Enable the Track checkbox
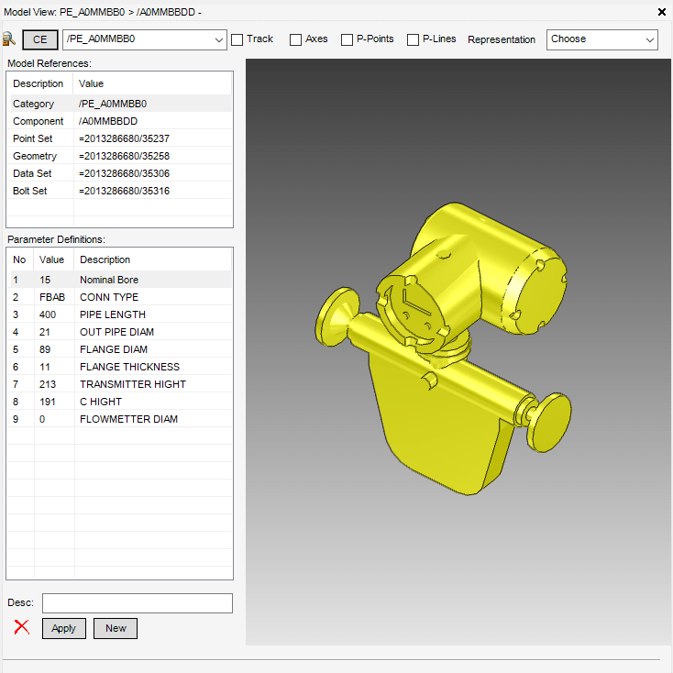The image size is (673, 673). [237, 39]
